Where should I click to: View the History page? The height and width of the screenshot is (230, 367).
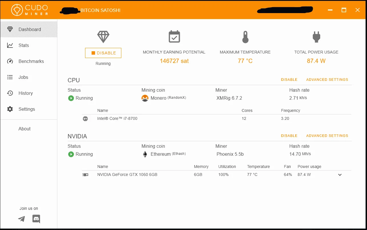pyautogui.click(x=29, y=93)
